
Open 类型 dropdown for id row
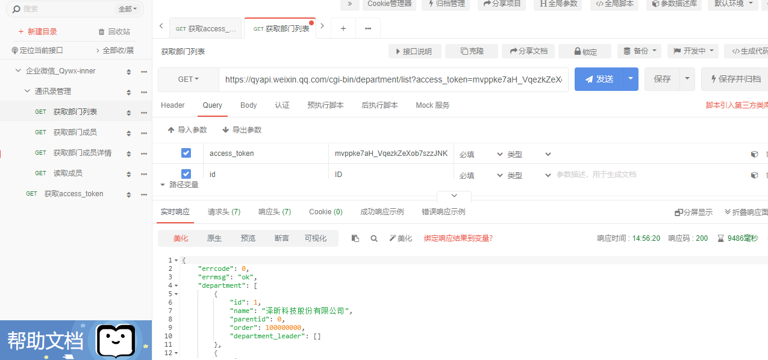[529, 175]
